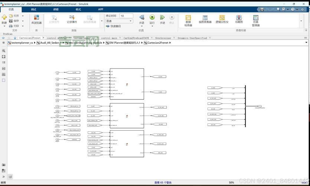Click the stop time input field
Viewport: 310px width, 186px height.
126,16
